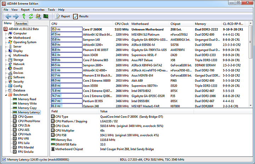Select the Core i7 Extreme 965 row

tap(149, 60)
